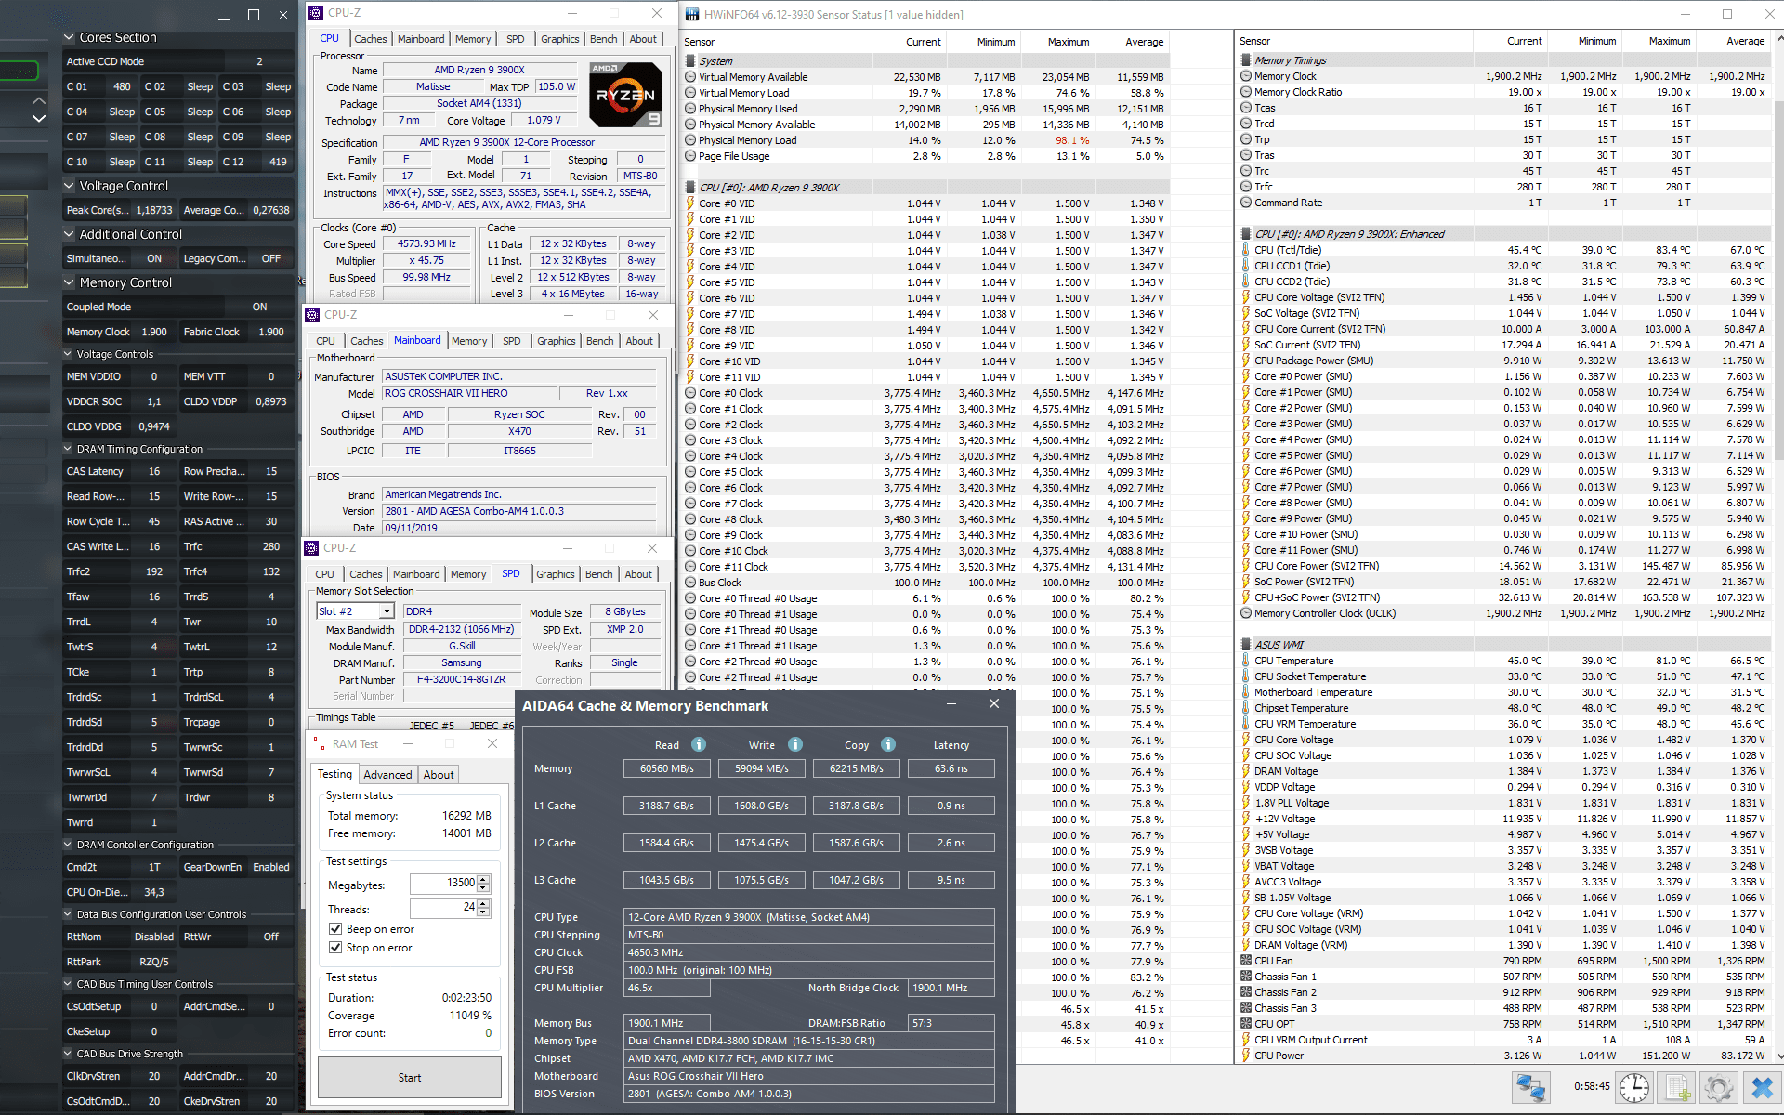Click the HWiNFO remote network monitoring icon
Viewport: 1784px width, 1115px height.
1530,1087
